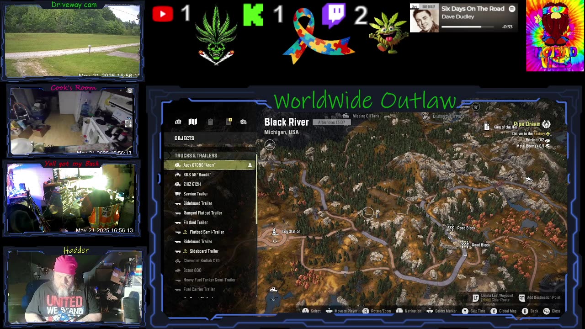Click the green Kick logo
585x329 pixels.
pyautogui.click(x=253, y=15)
